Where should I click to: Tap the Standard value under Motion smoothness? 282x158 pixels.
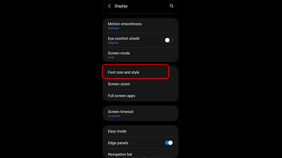113,28
